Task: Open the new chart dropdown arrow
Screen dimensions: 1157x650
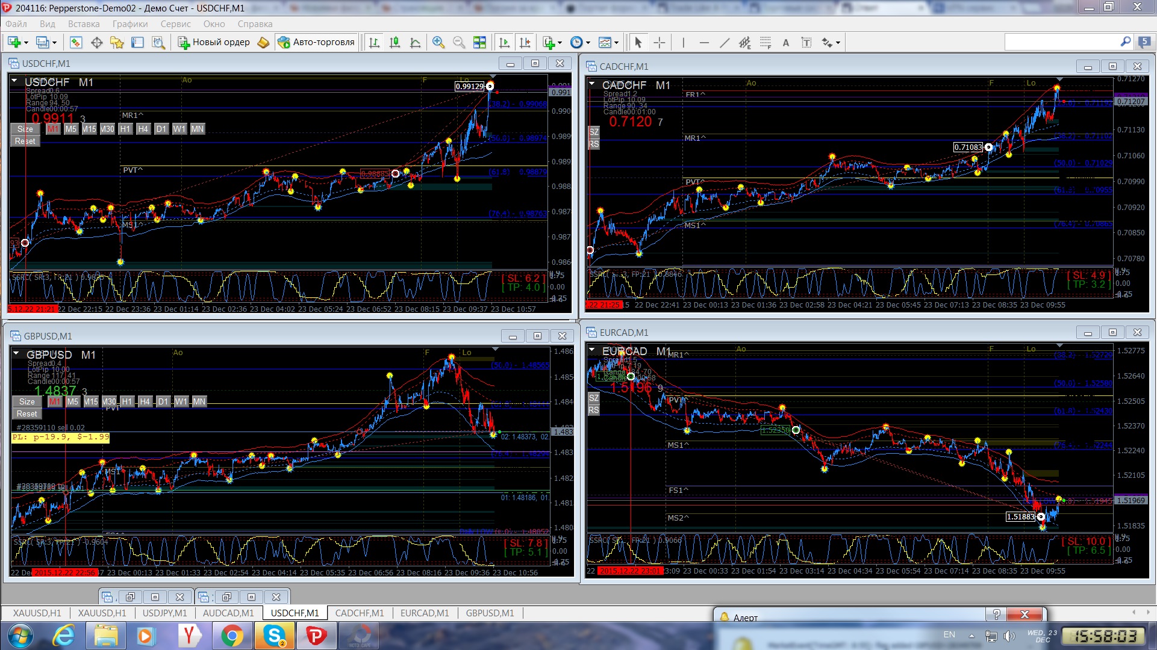Action: point(26,43)
